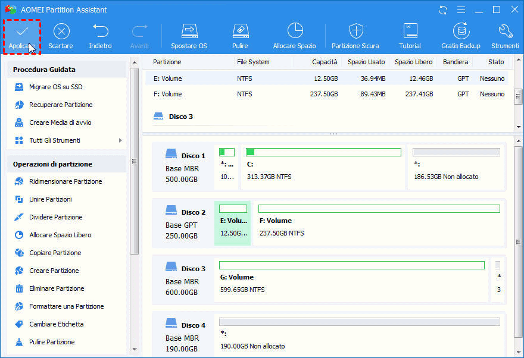524x358 pixels.
Task: Select the F: Volume usage bar on Disco 2
Action: point(379,209)
